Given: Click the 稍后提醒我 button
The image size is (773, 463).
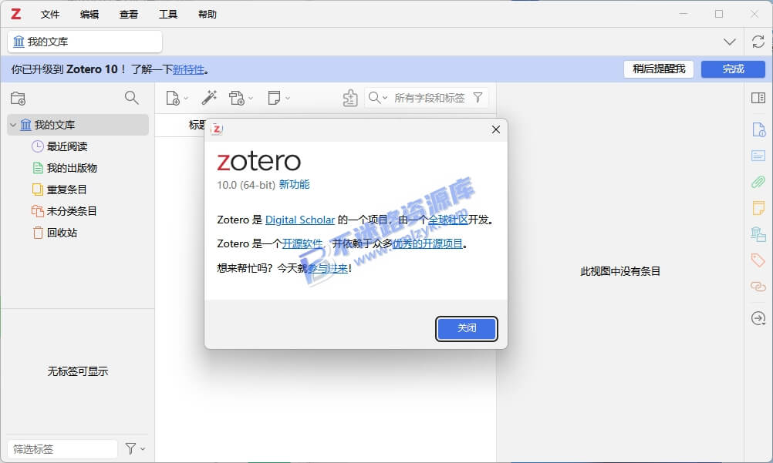Looking at the screenshot, I should 659,69.
